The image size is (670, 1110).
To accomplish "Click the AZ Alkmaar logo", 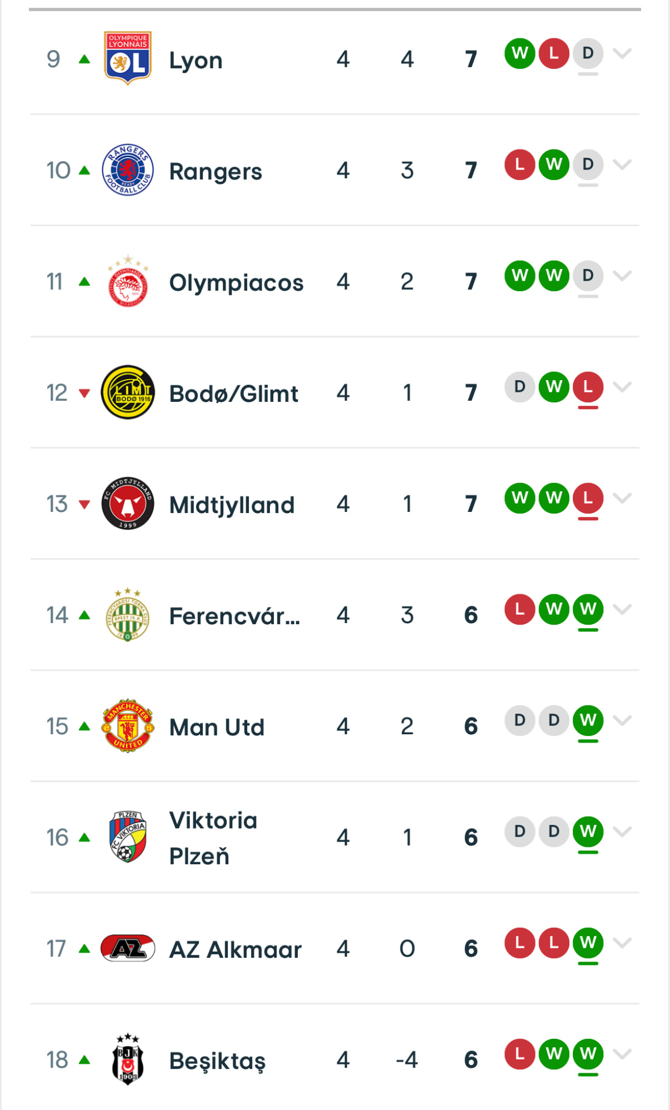I will tap(128, 948).
